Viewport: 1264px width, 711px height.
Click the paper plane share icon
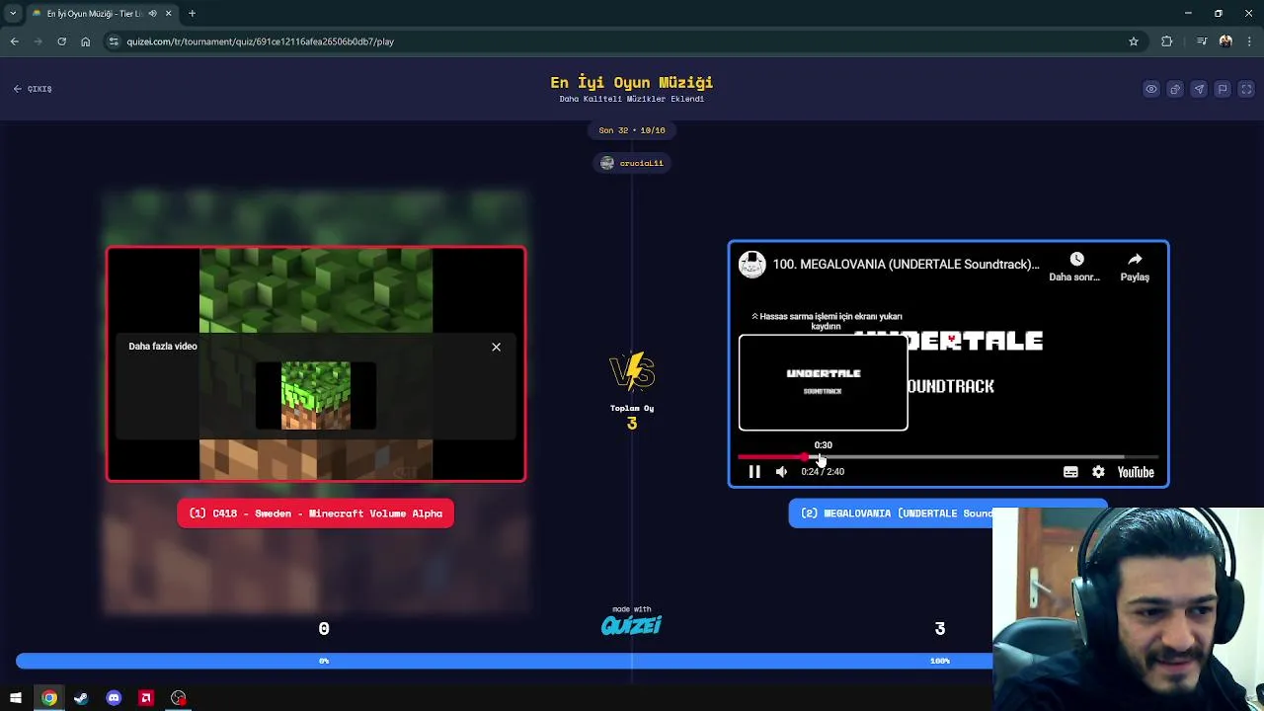coord(1199,89)
